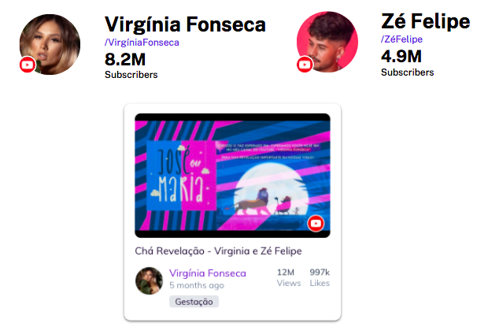
Task: Click the 12M Views stat
Action: pyautogui.click(x=289, y=277)
